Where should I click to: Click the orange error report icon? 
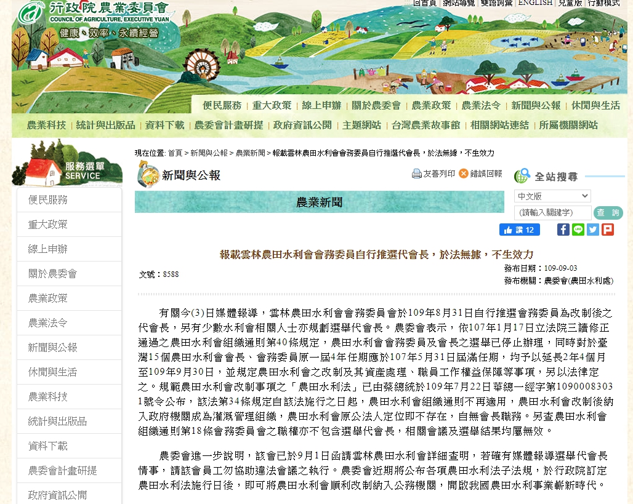tap(464, 174)
